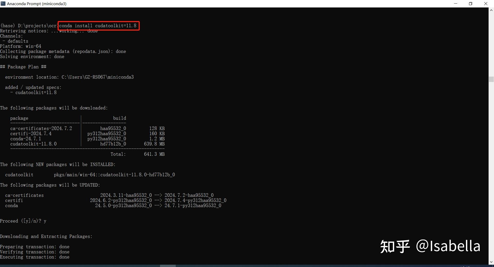Minimize the Anaconda Prompt window
Image resolution: width=494 pixels, height=267 pixels.
456,4
